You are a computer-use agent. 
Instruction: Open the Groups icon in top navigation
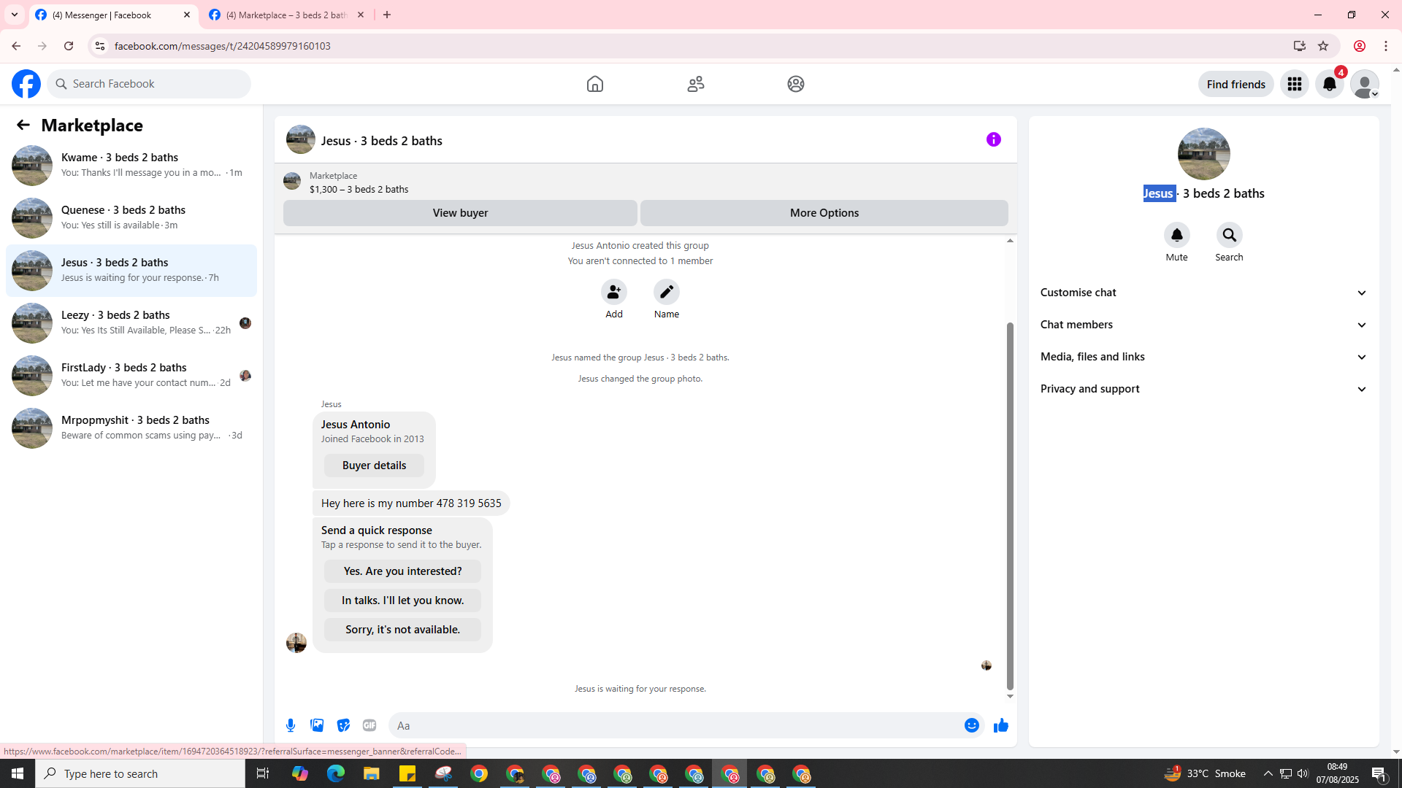[796, 84]
